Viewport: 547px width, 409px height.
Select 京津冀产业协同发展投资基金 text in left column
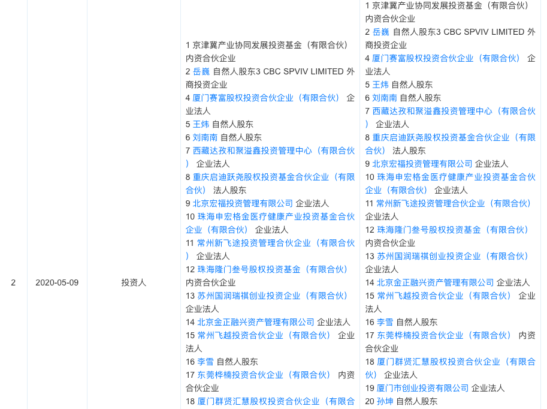(x=247, y=45)
